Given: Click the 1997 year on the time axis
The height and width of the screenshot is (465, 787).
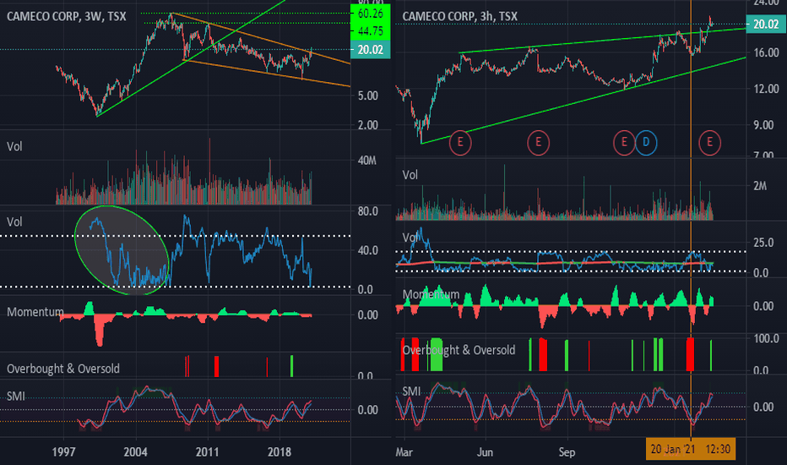Looking at the screenshot, I should coord(63,452).
